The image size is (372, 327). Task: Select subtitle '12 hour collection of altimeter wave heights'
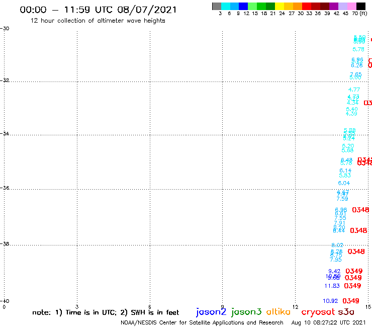(98, 21)
